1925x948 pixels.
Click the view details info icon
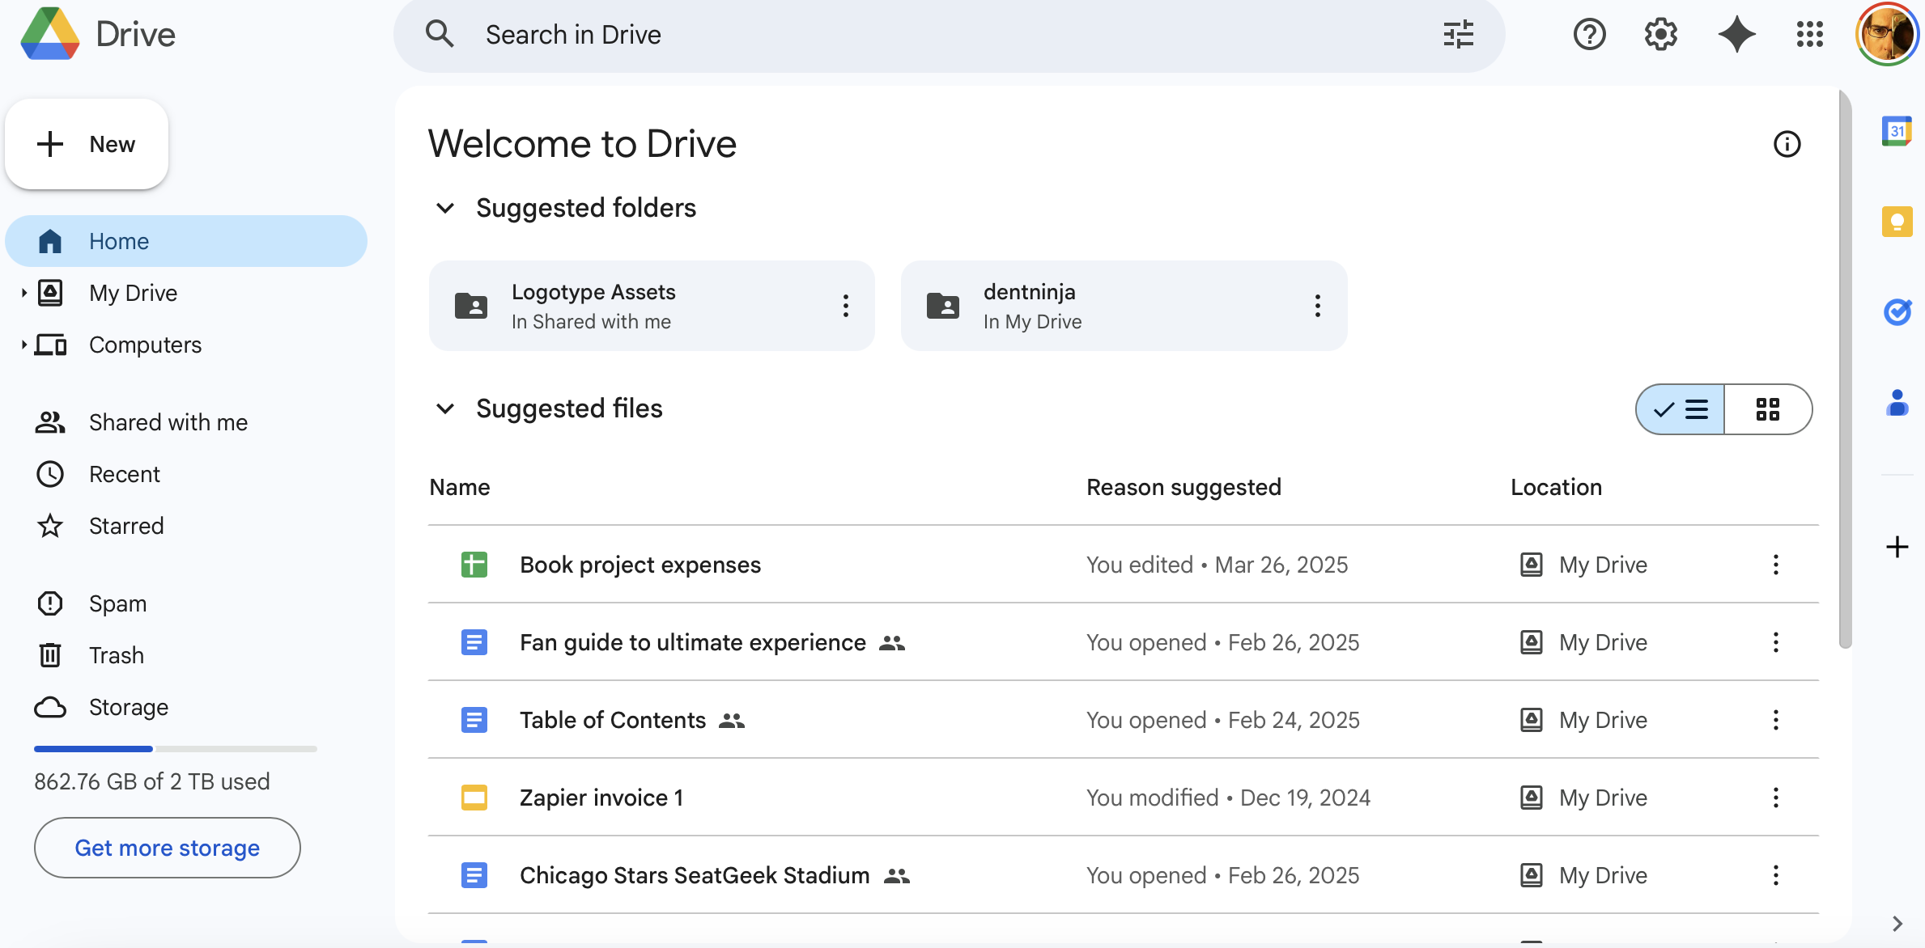point(1787,144)
